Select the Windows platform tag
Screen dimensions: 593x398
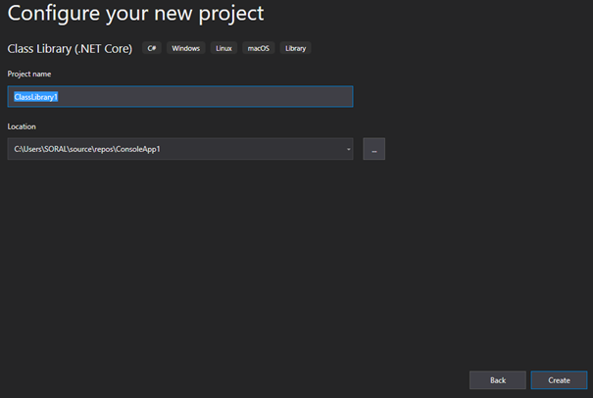point(185,48)
